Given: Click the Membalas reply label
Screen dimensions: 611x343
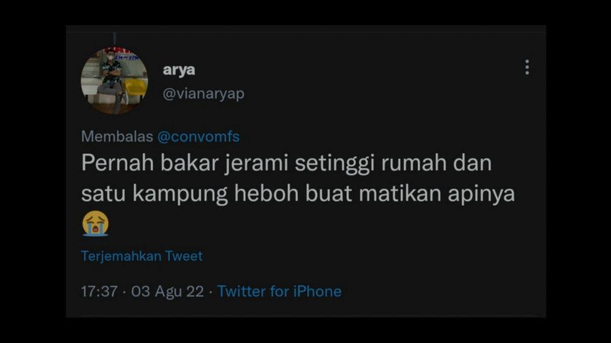Looking at the screenshot, I should [x=117, y=137].
